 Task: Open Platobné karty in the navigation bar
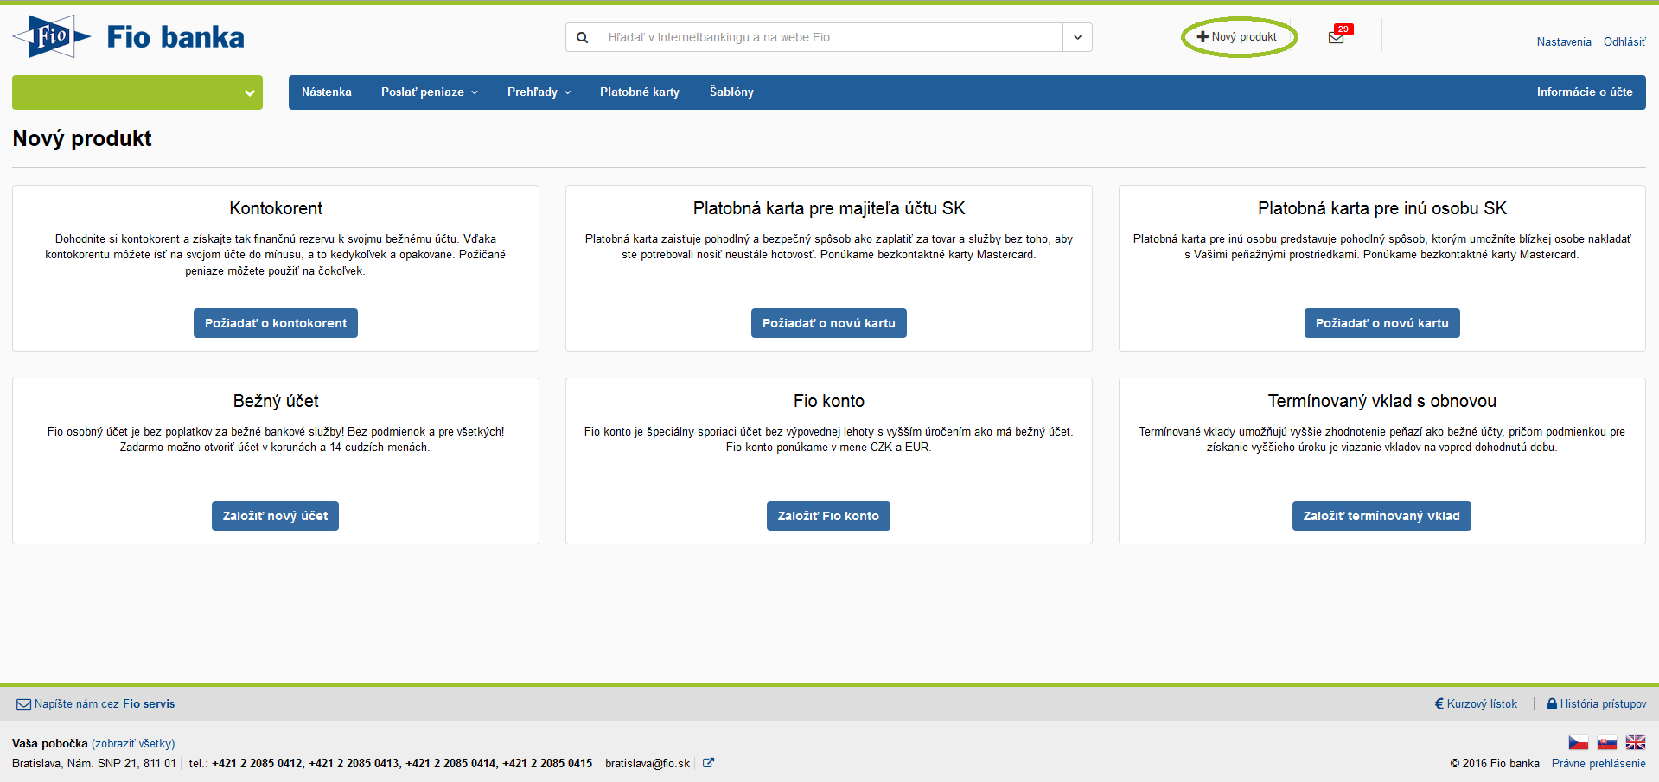(640, 92)
